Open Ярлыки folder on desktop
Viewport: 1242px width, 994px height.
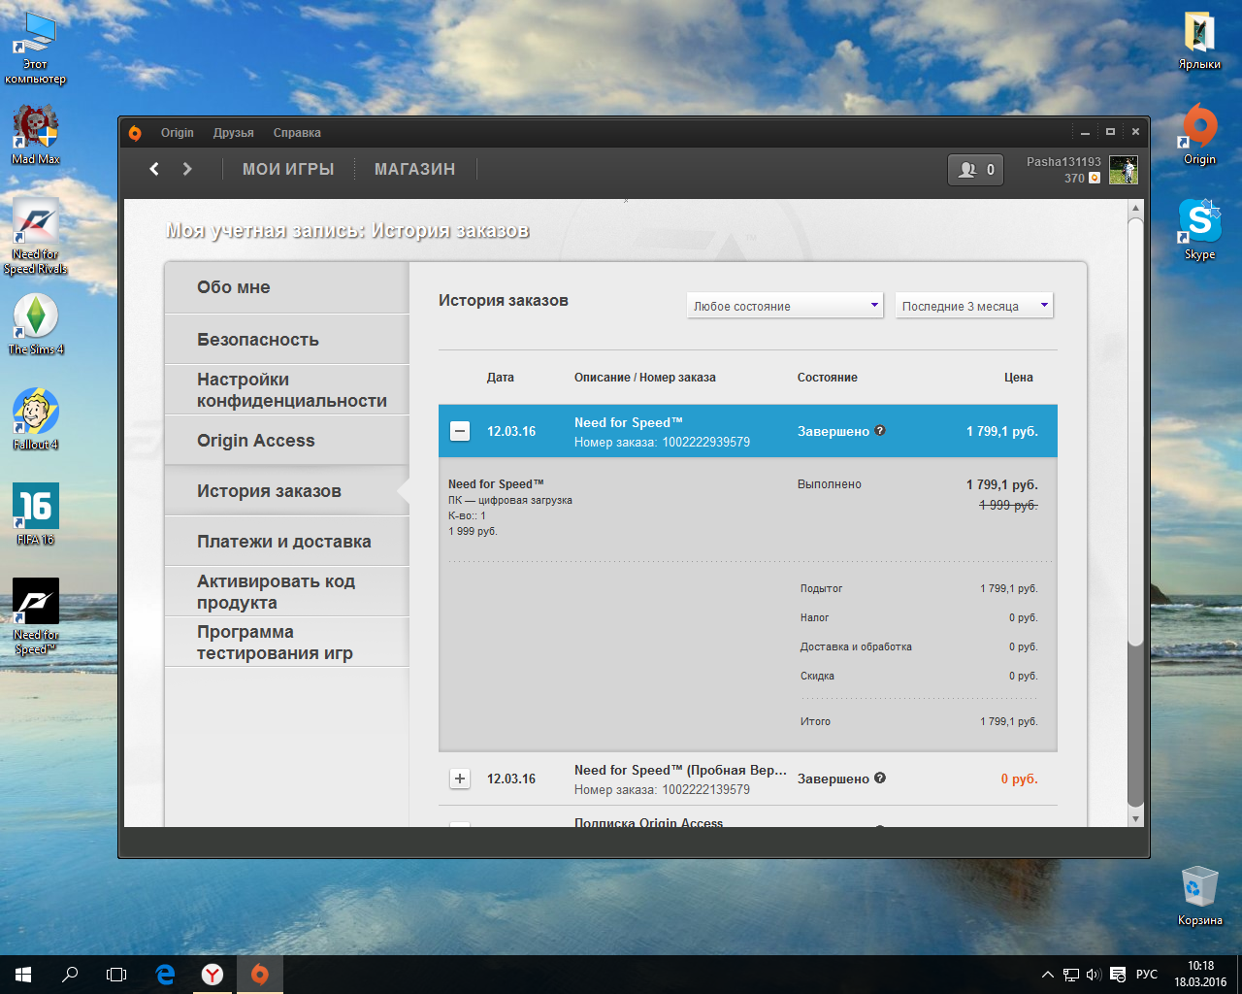tap(1199, 41)
